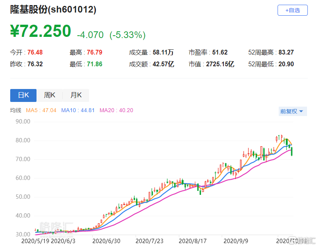Click the 均线 moving average label

[16, 110]
